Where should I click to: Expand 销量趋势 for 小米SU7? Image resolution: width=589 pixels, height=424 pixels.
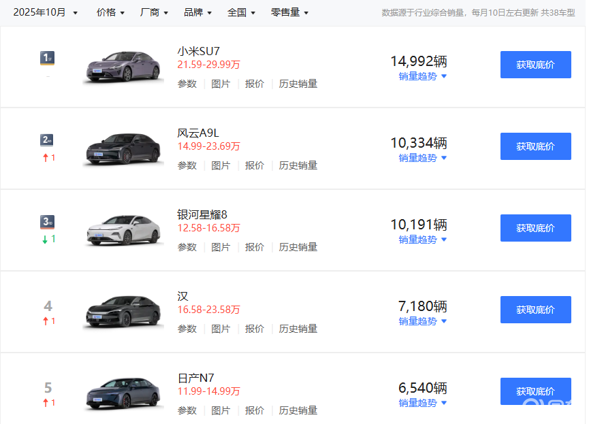422,76
